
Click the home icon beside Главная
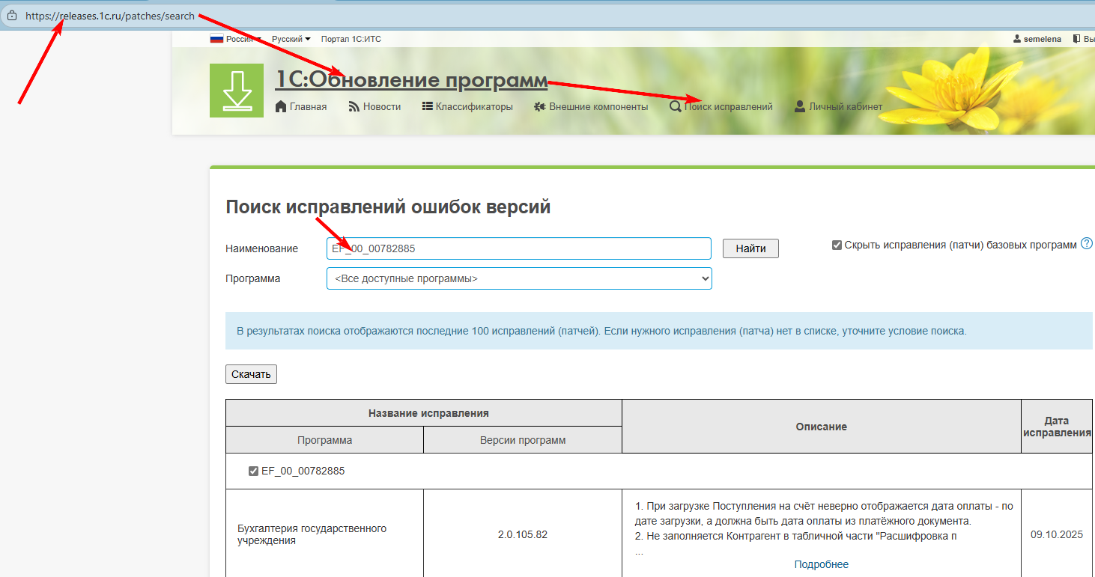click(x=282, y=106)
